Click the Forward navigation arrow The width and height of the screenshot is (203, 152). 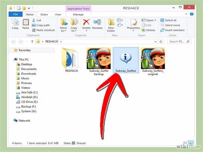(21, 41)
